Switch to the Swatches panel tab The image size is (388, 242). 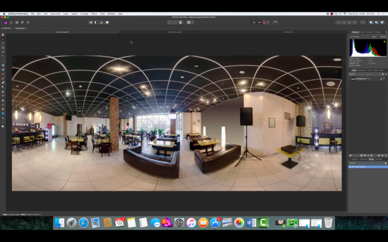coord(370,32)
